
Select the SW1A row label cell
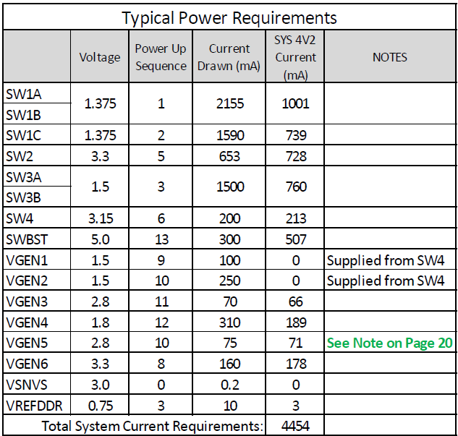pyautogui.click(x=37, y=93)
